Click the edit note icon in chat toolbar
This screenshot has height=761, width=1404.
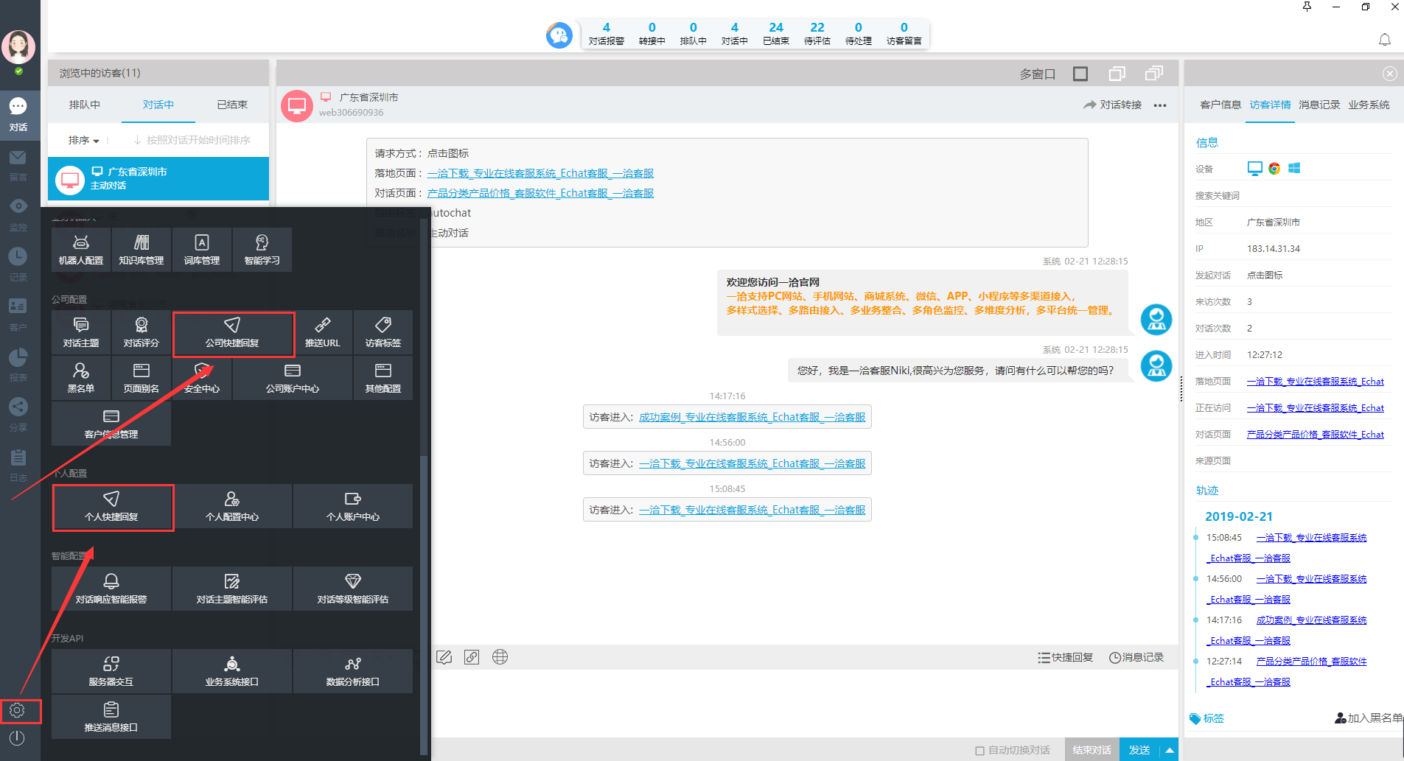click(x=444, y=657)
